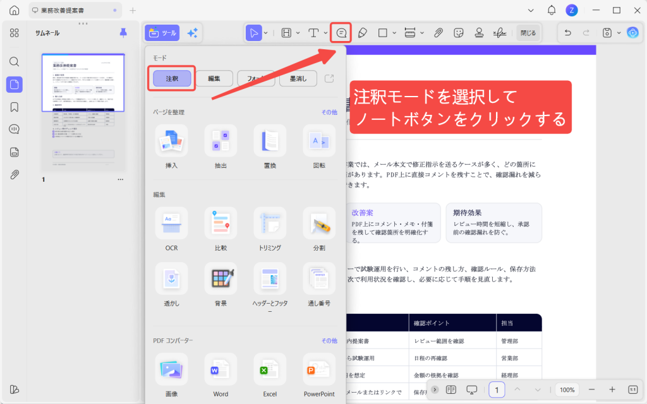Launch the OCR tool
The height and width of the screenshot is (404, 647).
(171, 230)
